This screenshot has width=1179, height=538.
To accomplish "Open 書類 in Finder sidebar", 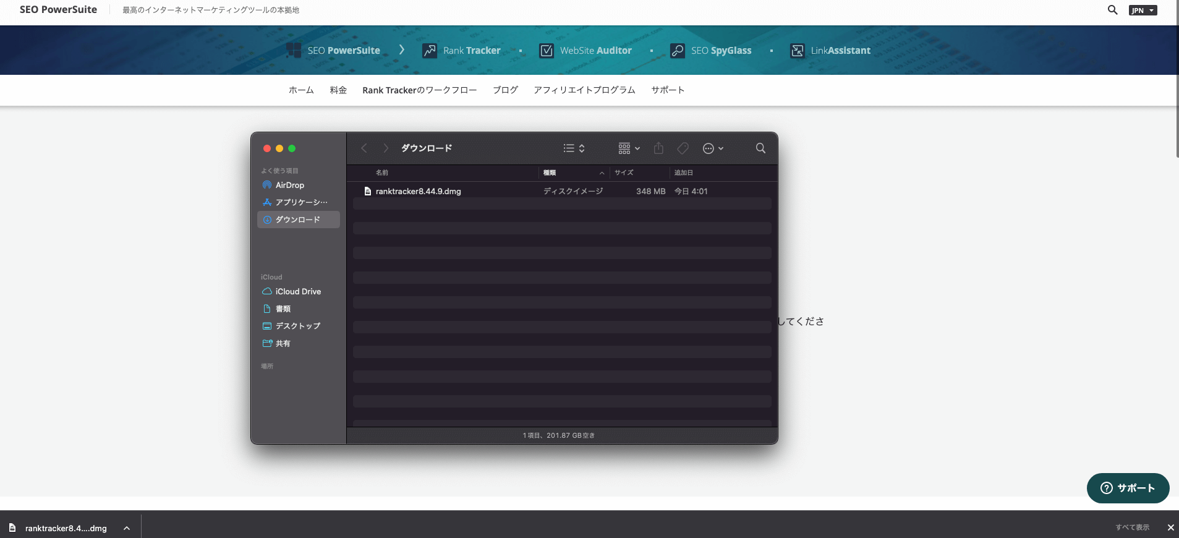I will 298,309.
